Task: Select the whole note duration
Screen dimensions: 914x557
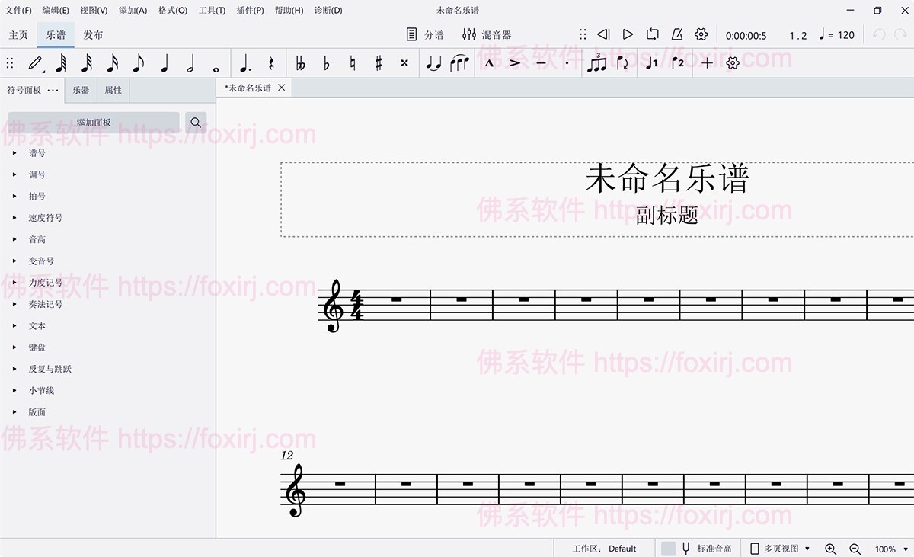Action: [x=216, y=64]
